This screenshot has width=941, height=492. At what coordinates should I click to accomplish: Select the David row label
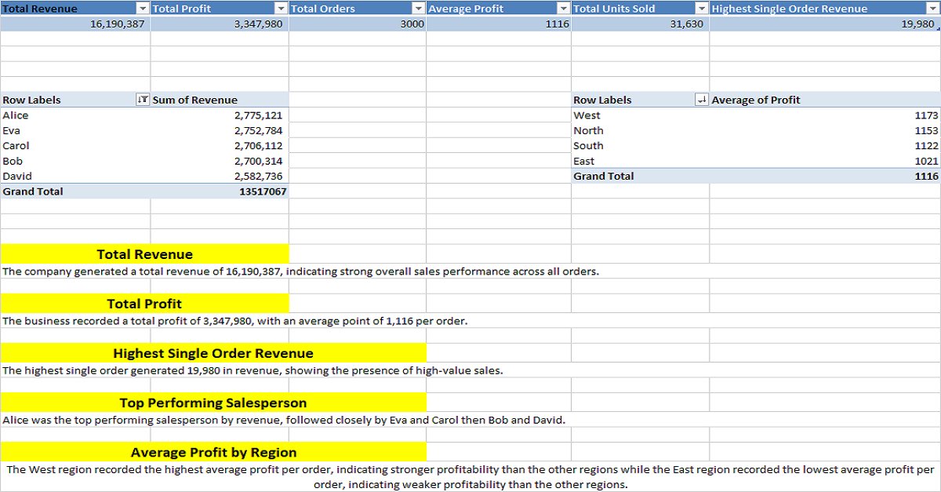tap(75, 177)
